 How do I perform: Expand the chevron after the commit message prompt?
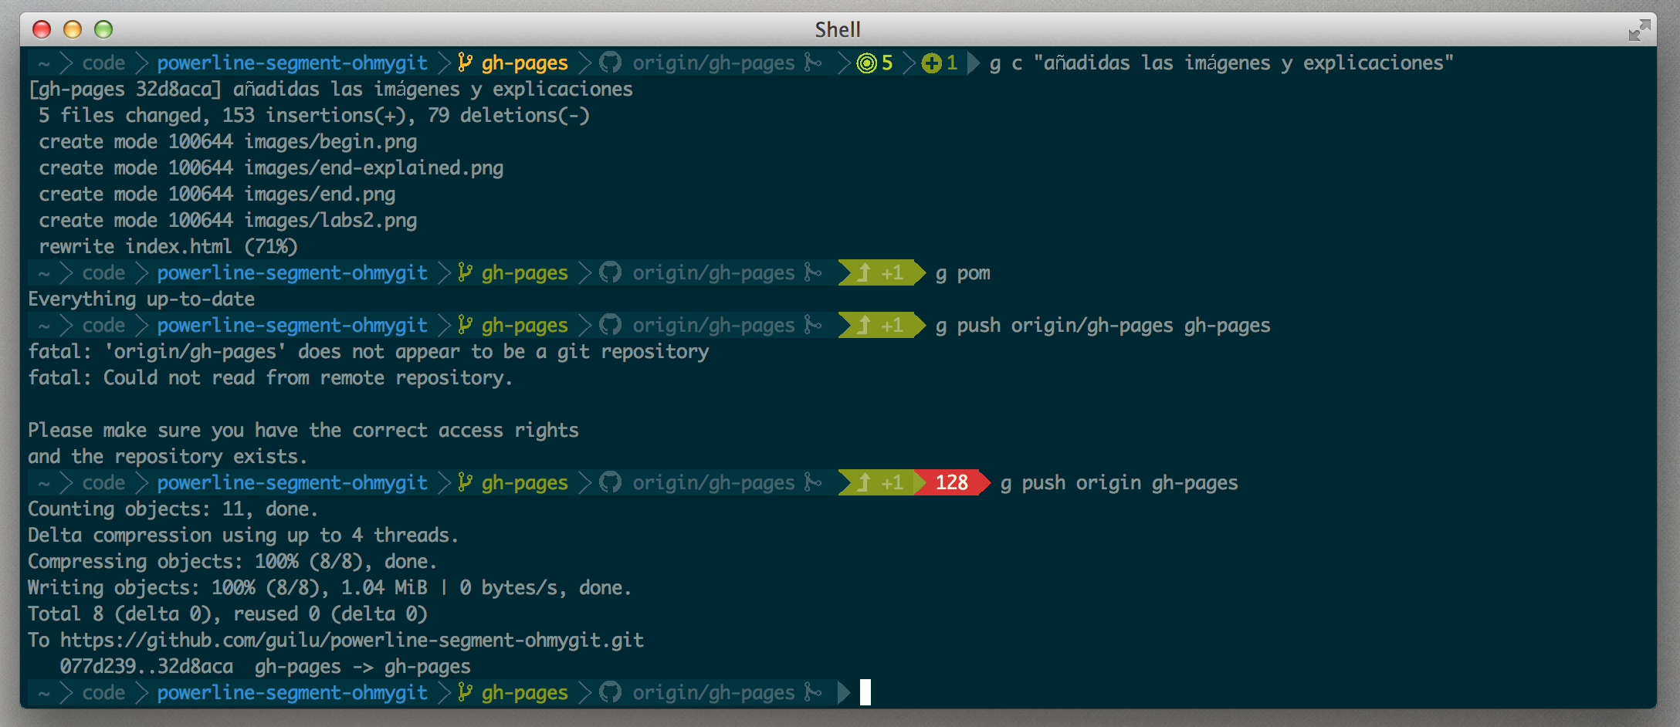click(974, 63)
